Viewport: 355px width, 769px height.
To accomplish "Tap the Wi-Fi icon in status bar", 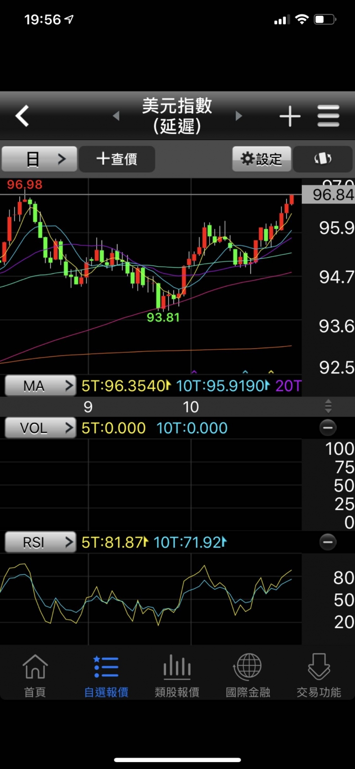I will 301,20.
